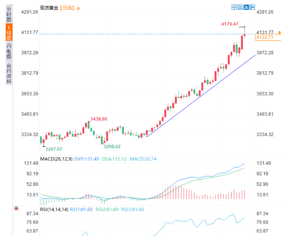Open the MACD(26,12,9) indicator settings label
The height and width of the screenshot is (236, 281).
click(56, 159)
